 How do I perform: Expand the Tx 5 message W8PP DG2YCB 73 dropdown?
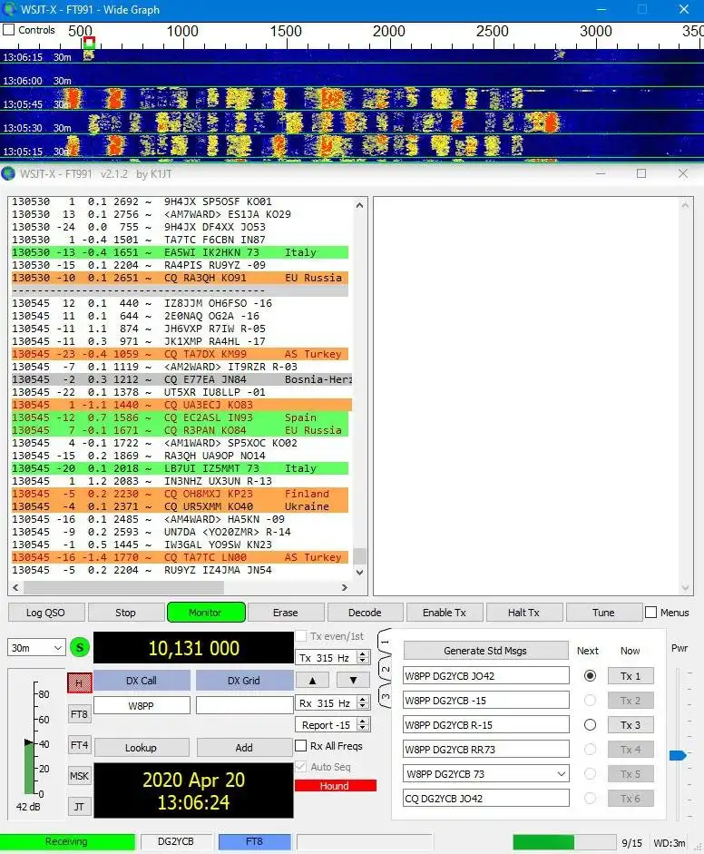pos(561,773)
